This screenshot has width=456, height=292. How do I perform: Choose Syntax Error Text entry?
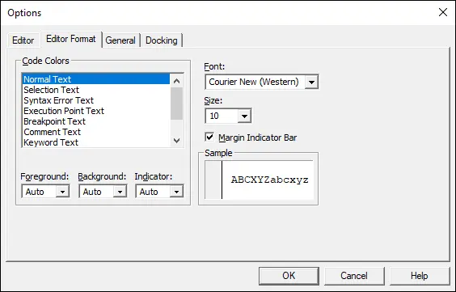(96, 100)
